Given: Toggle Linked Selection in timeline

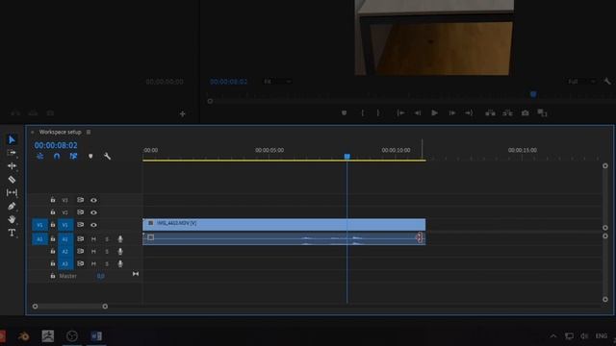Looking at the screenshot, I should click(73, 156).
